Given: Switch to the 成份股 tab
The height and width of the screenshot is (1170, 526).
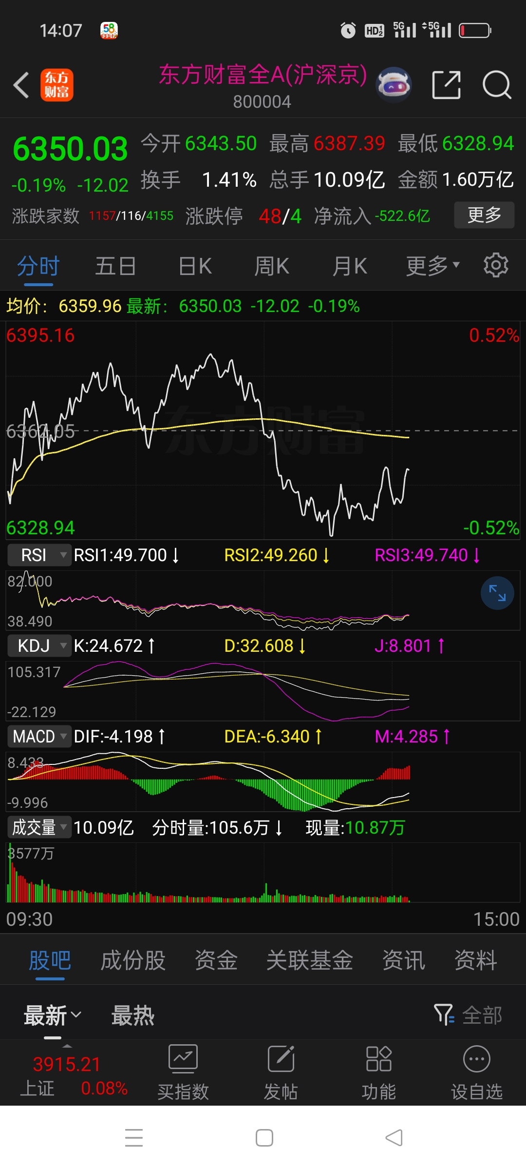Looking at the screenshot, I should [133, 960].
